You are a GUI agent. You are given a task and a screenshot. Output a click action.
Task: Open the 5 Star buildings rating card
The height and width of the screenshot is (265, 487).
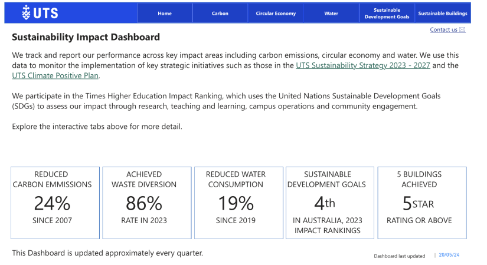tap(422, 203)
